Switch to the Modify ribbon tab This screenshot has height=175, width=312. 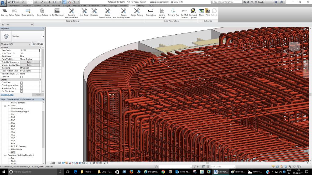141,5
